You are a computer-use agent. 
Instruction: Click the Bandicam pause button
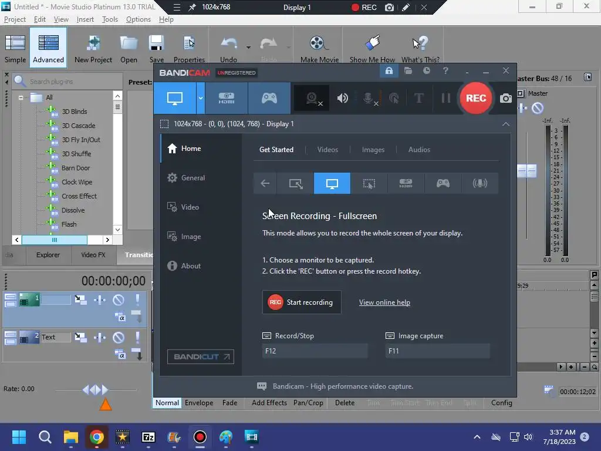(x=446, y=98)
